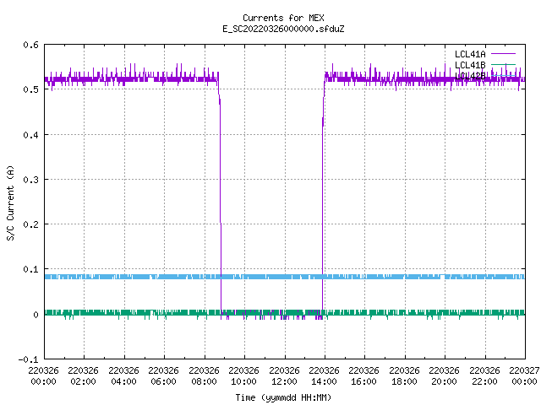The height and width of the screenshot is (405, 541).
Task: Click the purple LCL41A legend line sample
Action: (x=503, y=54)
